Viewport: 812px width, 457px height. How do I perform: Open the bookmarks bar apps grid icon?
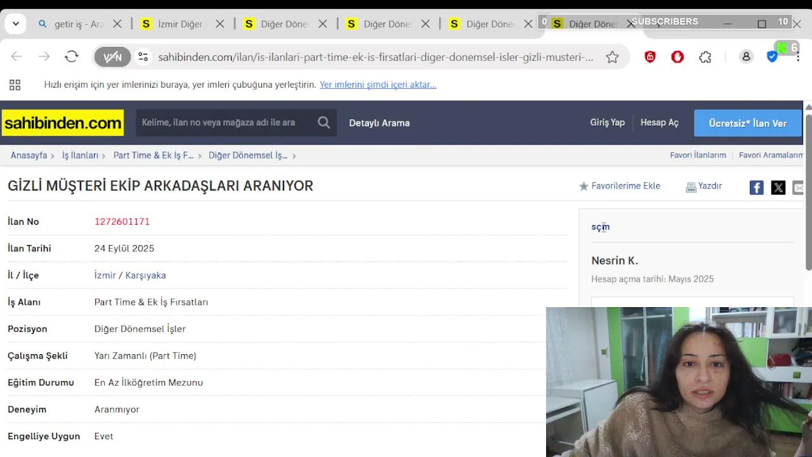click(x=15, y=84)
